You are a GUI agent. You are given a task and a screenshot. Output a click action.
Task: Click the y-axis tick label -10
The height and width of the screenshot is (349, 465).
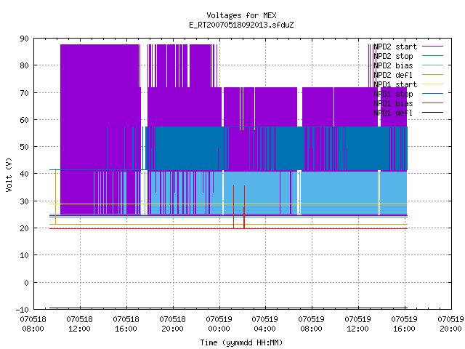coord(23,310)
